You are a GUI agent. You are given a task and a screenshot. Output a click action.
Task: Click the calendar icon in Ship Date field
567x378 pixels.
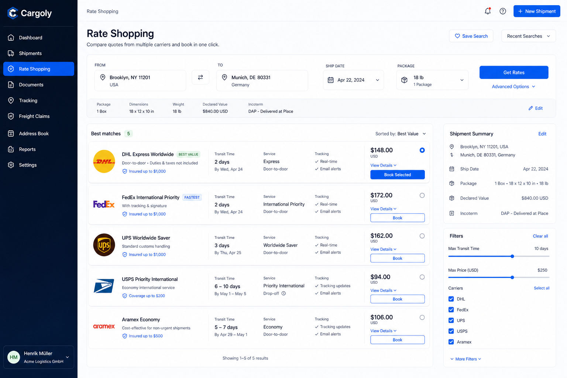pos(331,80)
